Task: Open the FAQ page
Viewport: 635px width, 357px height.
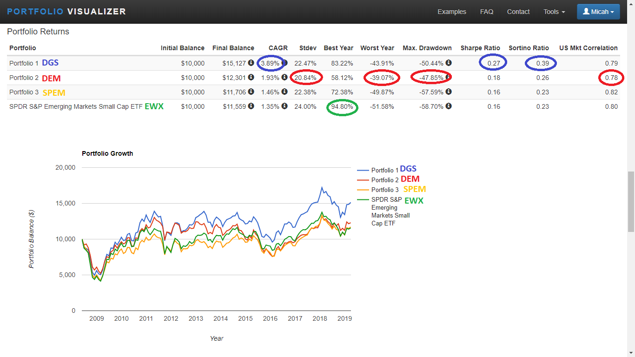Action: pos(487,12)
